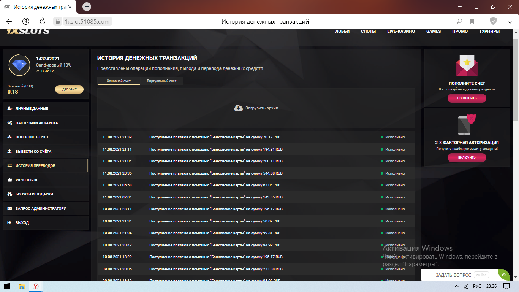
Task: Open the ТУРНИРЫ menu item
Action: coord(489,31)
